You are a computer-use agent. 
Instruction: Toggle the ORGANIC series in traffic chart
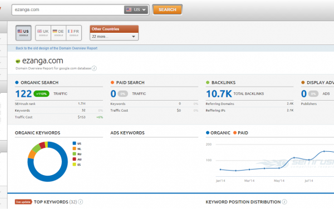[x=218, y=133]
